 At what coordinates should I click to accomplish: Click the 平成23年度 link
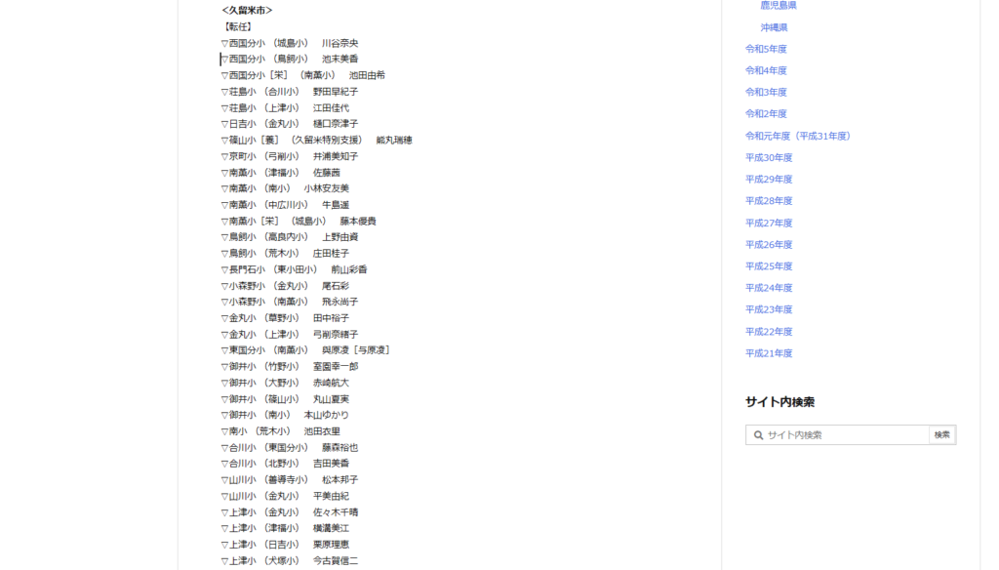pyautogui.click(x=769, y=309)
